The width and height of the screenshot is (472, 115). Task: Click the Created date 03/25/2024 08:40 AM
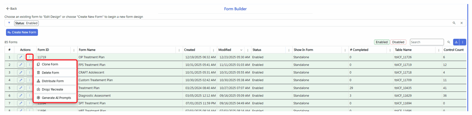coord(201,88)
